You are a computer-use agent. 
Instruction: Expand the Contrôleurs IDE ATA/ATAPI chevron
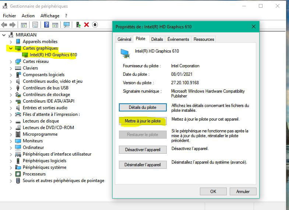[11, 102]
